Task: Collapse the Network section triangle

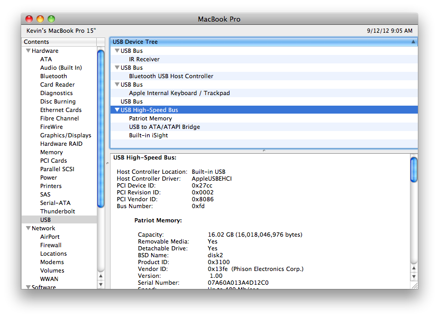Action: point(28,228)
